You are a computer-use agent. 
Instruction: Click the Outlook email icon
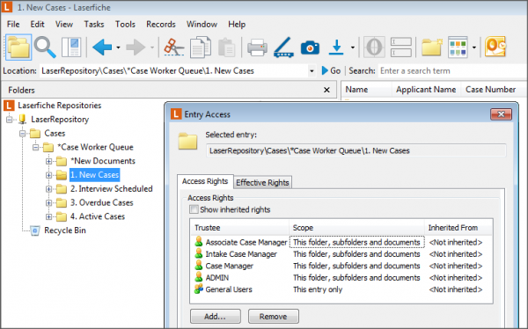(495, 47)
